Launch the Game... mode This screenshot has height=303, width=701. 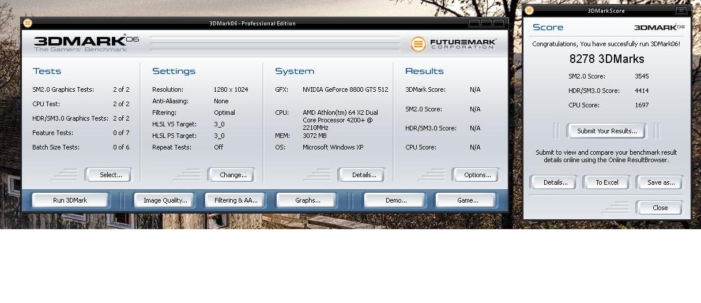tap(467, 200)
